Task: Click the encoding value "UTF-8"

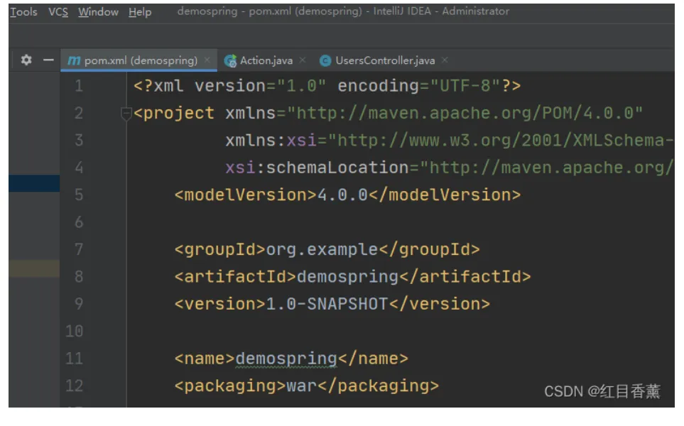Action: click(x=465, y=86)
